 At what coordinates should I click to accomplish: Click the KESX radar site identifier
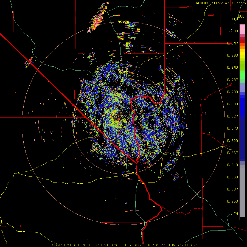tap(153, 245)
